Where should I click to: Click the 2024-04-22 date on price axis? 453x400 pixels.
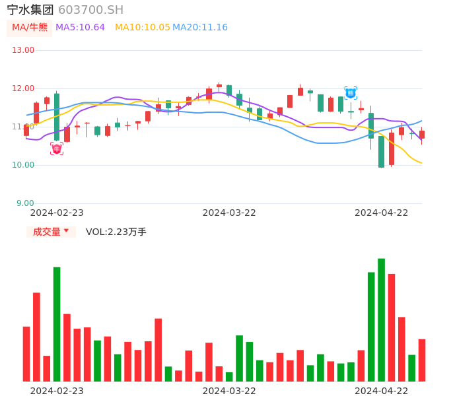click(x=382, y=213)
